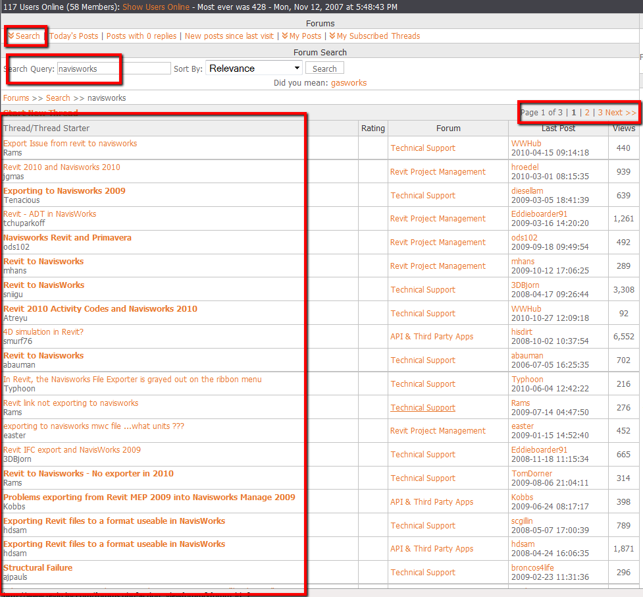View last poster diesellam profile
643x597 pixels.
click(527, 191)
